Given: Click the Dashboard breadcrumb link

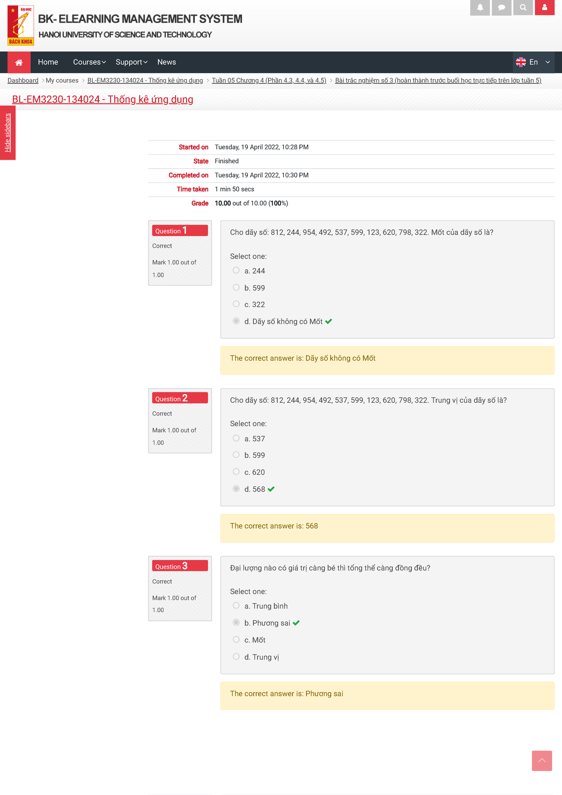Looking at the screenshot, I should coord(23,81).
